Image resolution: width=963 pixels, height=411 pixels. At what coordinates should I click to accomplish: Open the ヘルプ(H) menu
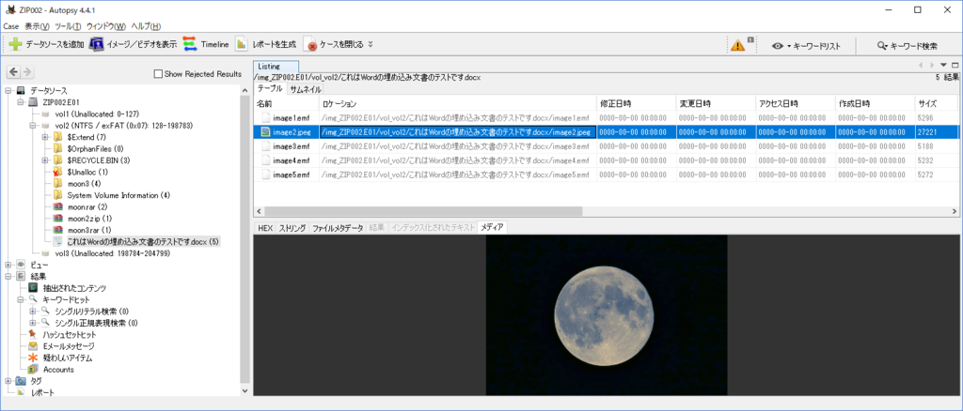click(x=146, y=26)
